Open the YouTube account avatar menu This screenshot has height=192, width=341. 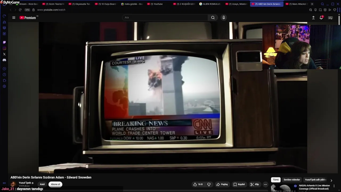click(330, 18)
